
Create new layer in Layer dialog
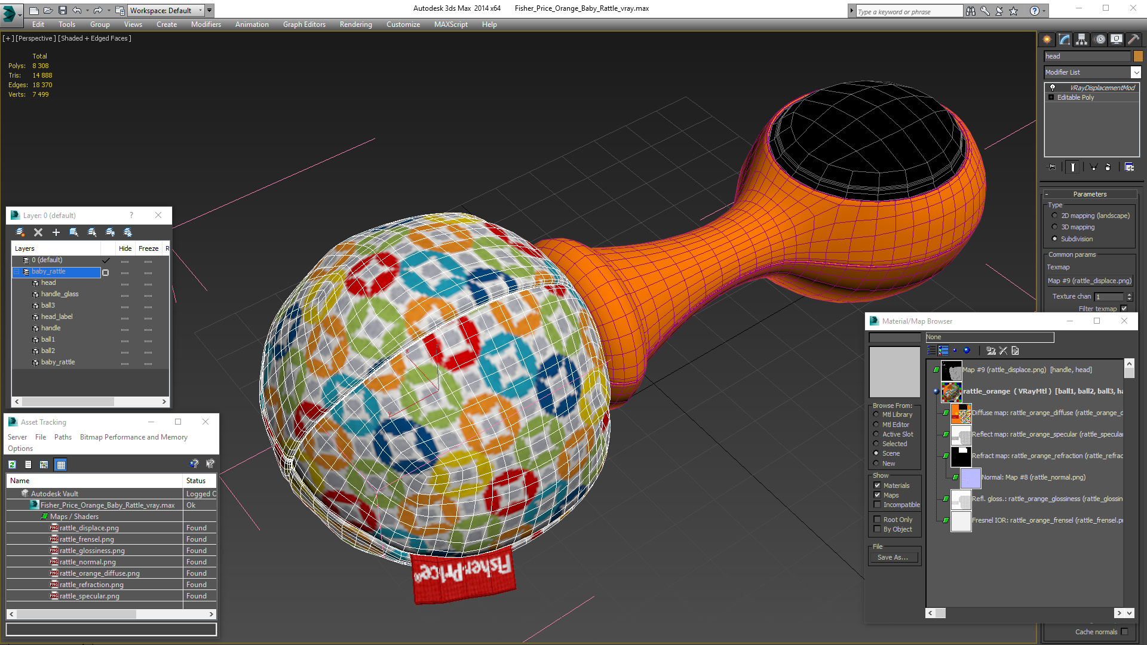(x=20, y=232)
